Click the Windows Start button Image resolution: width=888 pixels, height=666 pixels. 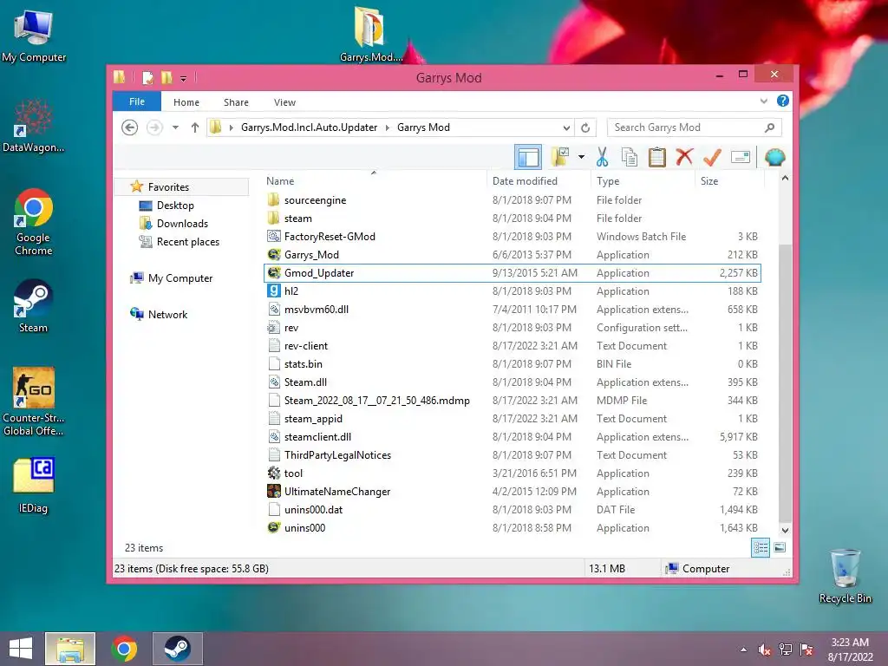click(x=21, y=649)
